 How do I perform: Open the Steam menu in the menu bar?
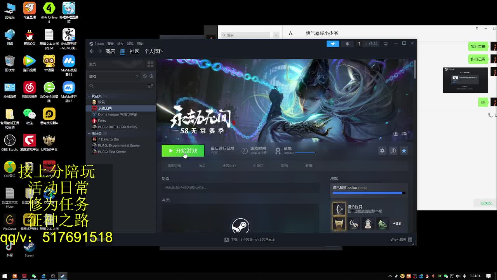(97, 44)
